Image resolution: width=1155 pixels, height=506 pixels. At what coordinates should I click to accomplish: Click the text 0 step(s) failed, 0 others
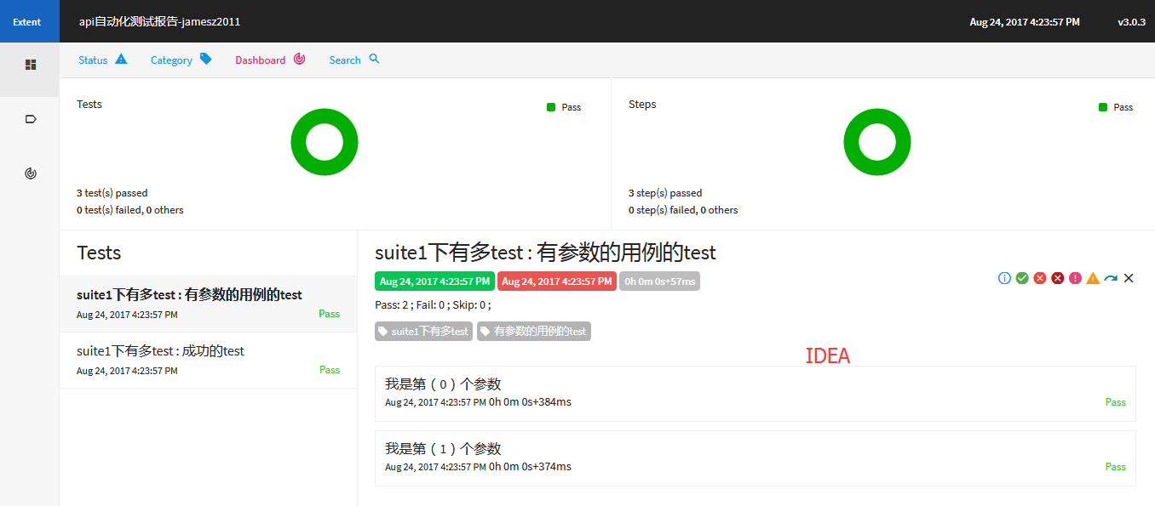click(683, 210)
